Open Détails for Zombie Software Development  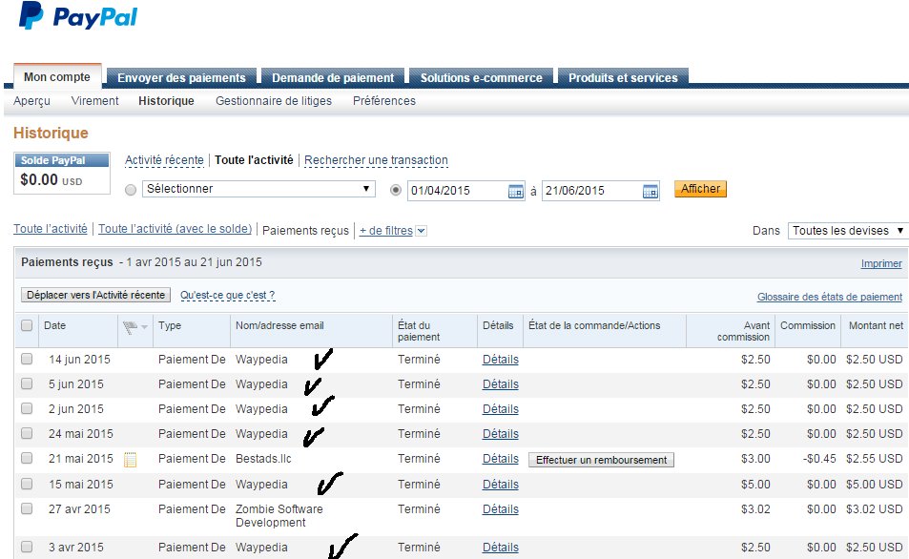[501, 509]
